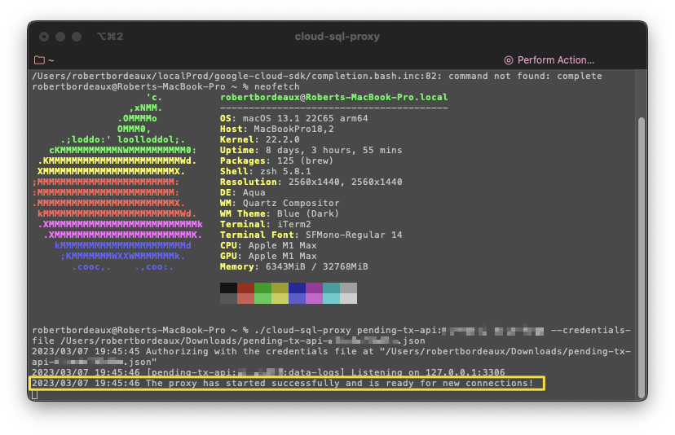Click the Perform Action… button

(x=555, y=60)
